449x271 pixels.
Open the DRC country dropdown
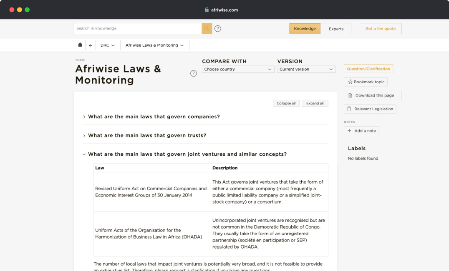coord(107,45)
